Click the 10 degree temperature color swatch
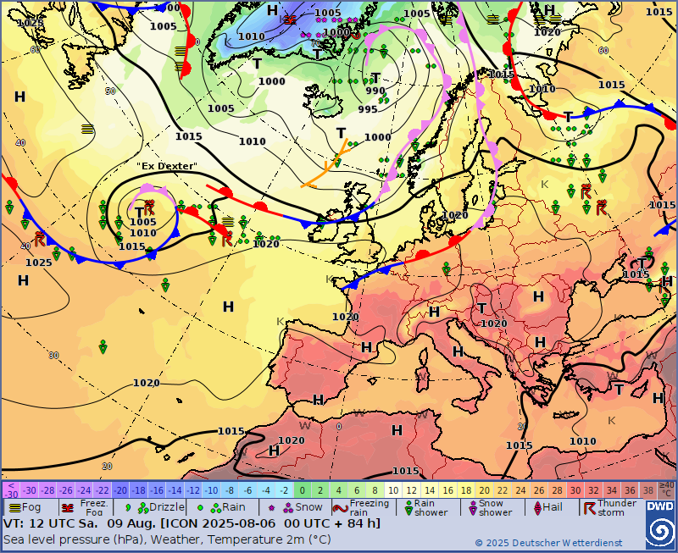Screen dimensions: 678x553 pyautogui.click(x=392, y=490)
